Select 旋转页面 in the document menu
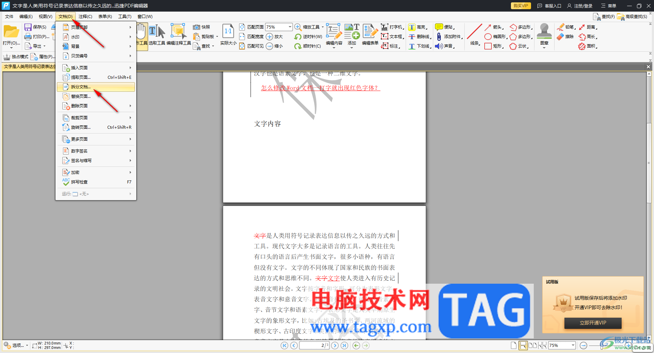Screen dimensions: 654x353 pyautogui.click(x=96, y=127)
